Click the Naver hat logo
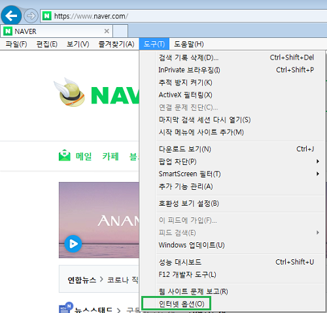Image resolution: width=327 pixels, height=313 pixels. tap(69, 92)
